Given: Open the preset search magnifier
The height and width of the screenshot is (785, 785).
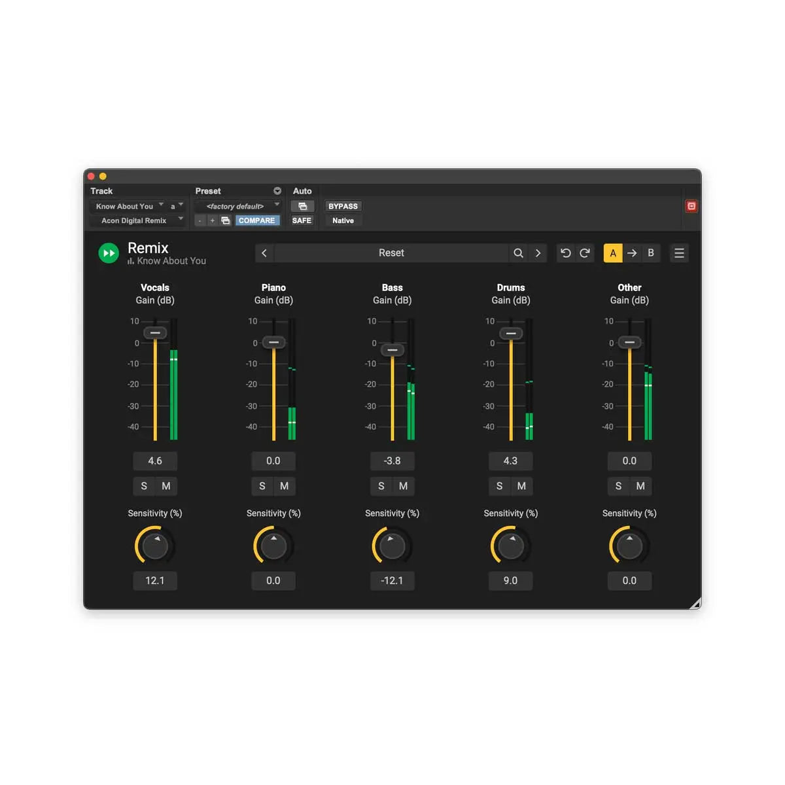Looking at the screenshot, I should [x=518, y=253].
